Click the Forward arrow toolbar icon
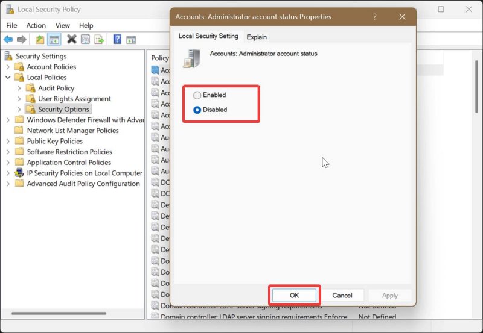This screenshot has width=483, height=333. click(x=21, y=39)
